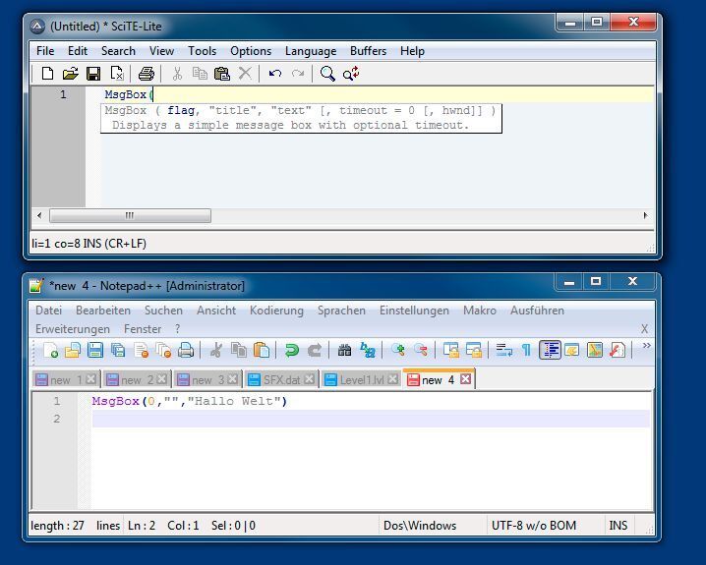Click Cut scissors icon in SciTE toolbar

click(177, 74)
